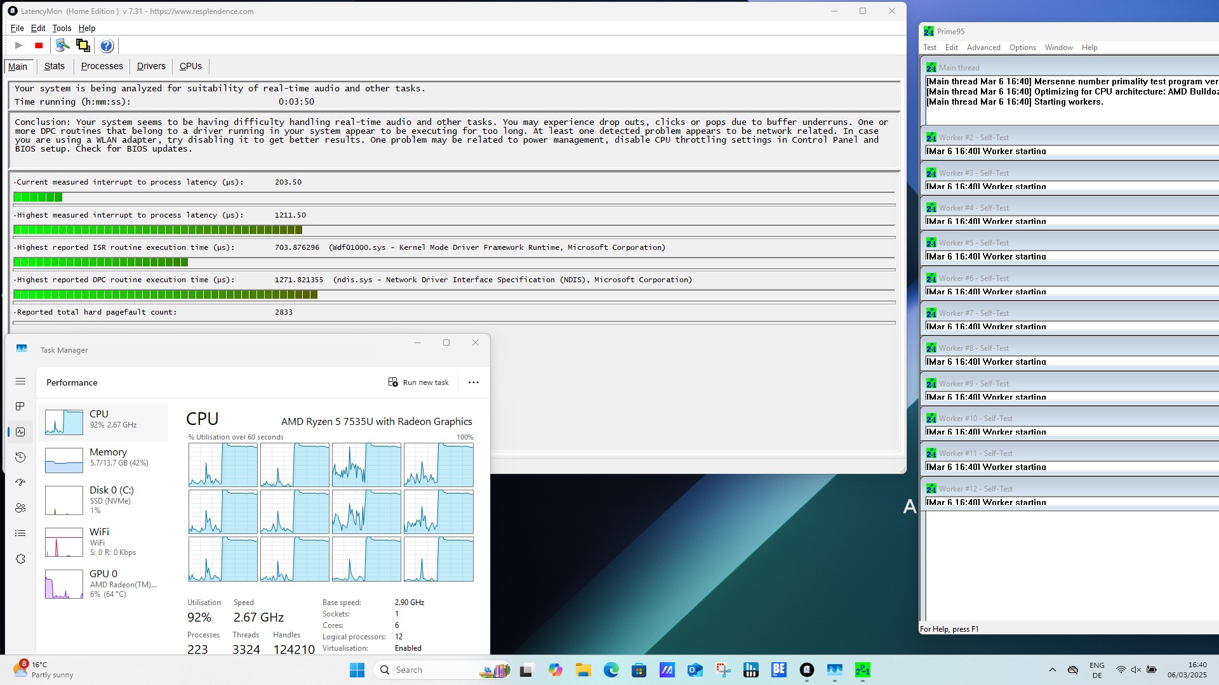The width and height of the screenshot is (1219, 685).
Task: Open Task Manager Details list icon
Action: 20,533
